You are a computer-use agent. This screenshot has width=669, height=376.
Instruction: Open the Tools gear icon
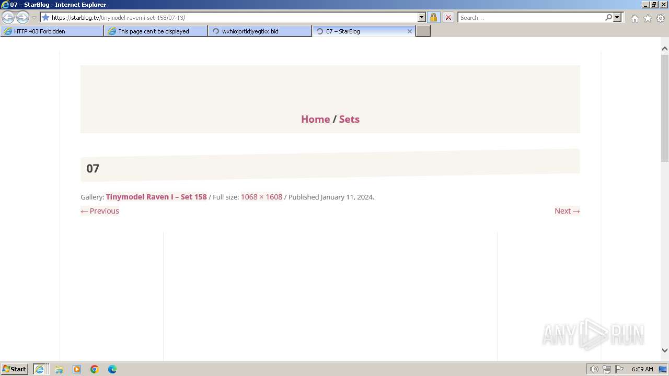coord(661,18)
